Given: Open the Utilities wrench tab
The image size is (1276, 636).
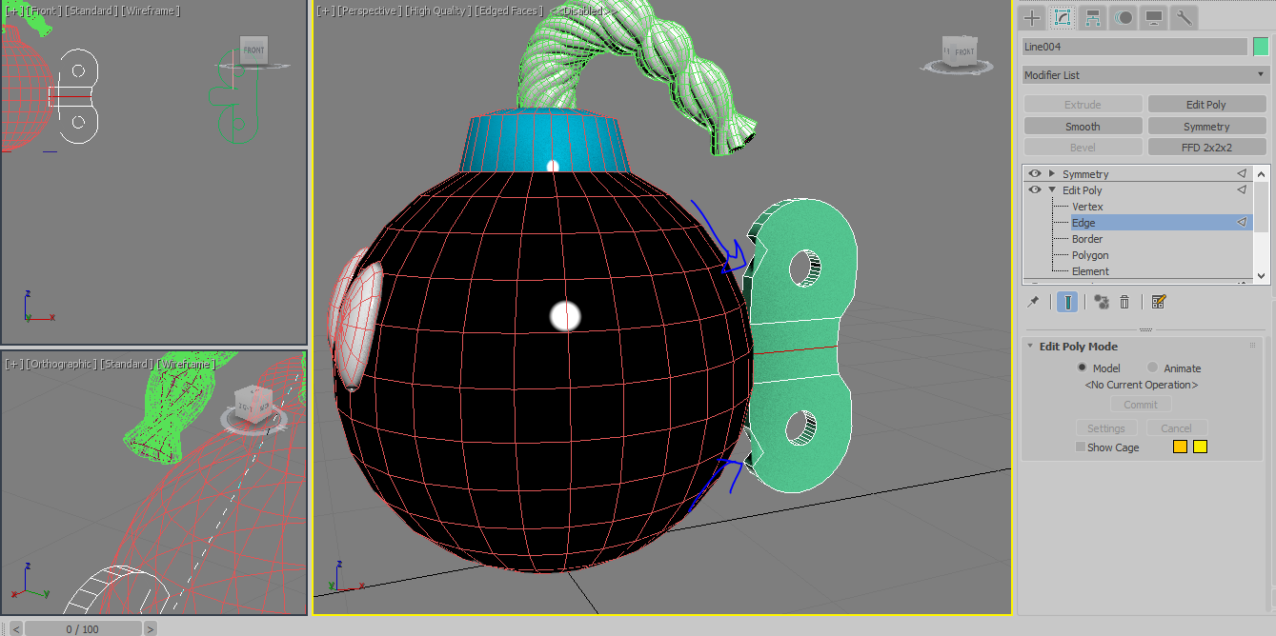Looking at the screenshot, I should click(x=1183, y=17).
